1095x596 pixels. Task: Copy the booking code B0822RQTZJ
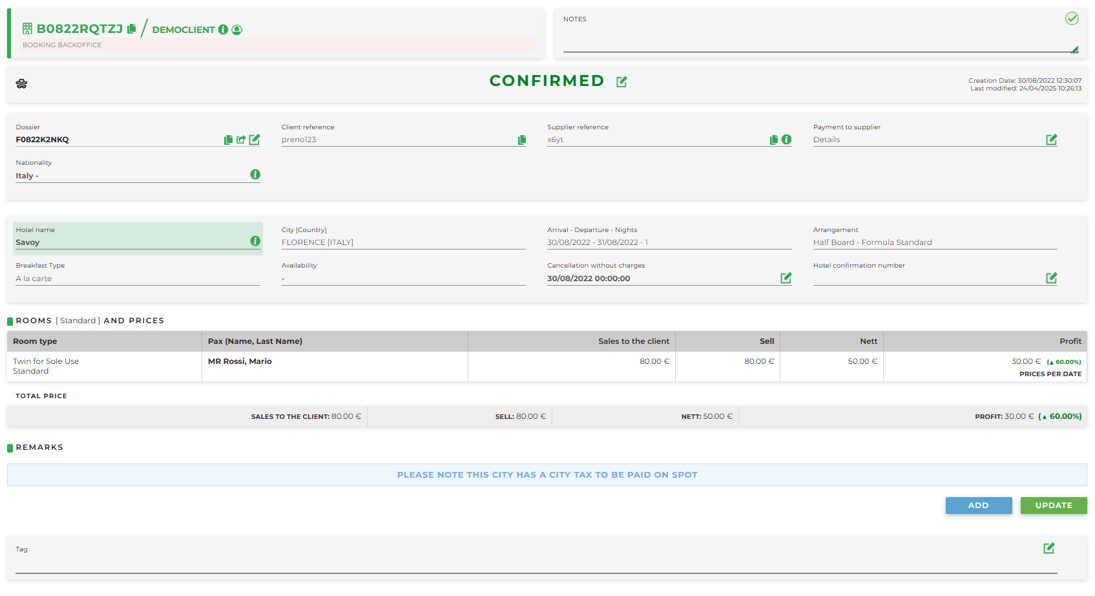coord(132,29)
